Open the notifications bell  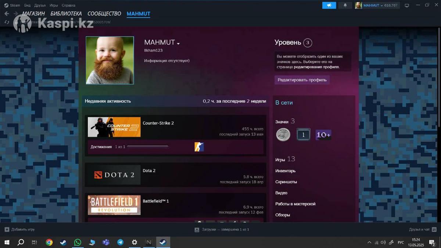click(345, 5)
